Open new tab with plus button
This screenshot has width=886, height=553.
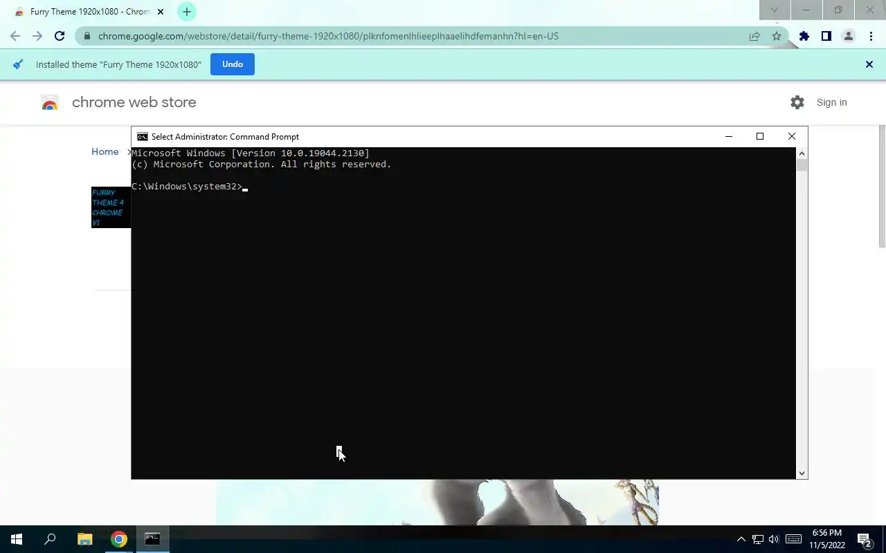click(x=186, y=12)
